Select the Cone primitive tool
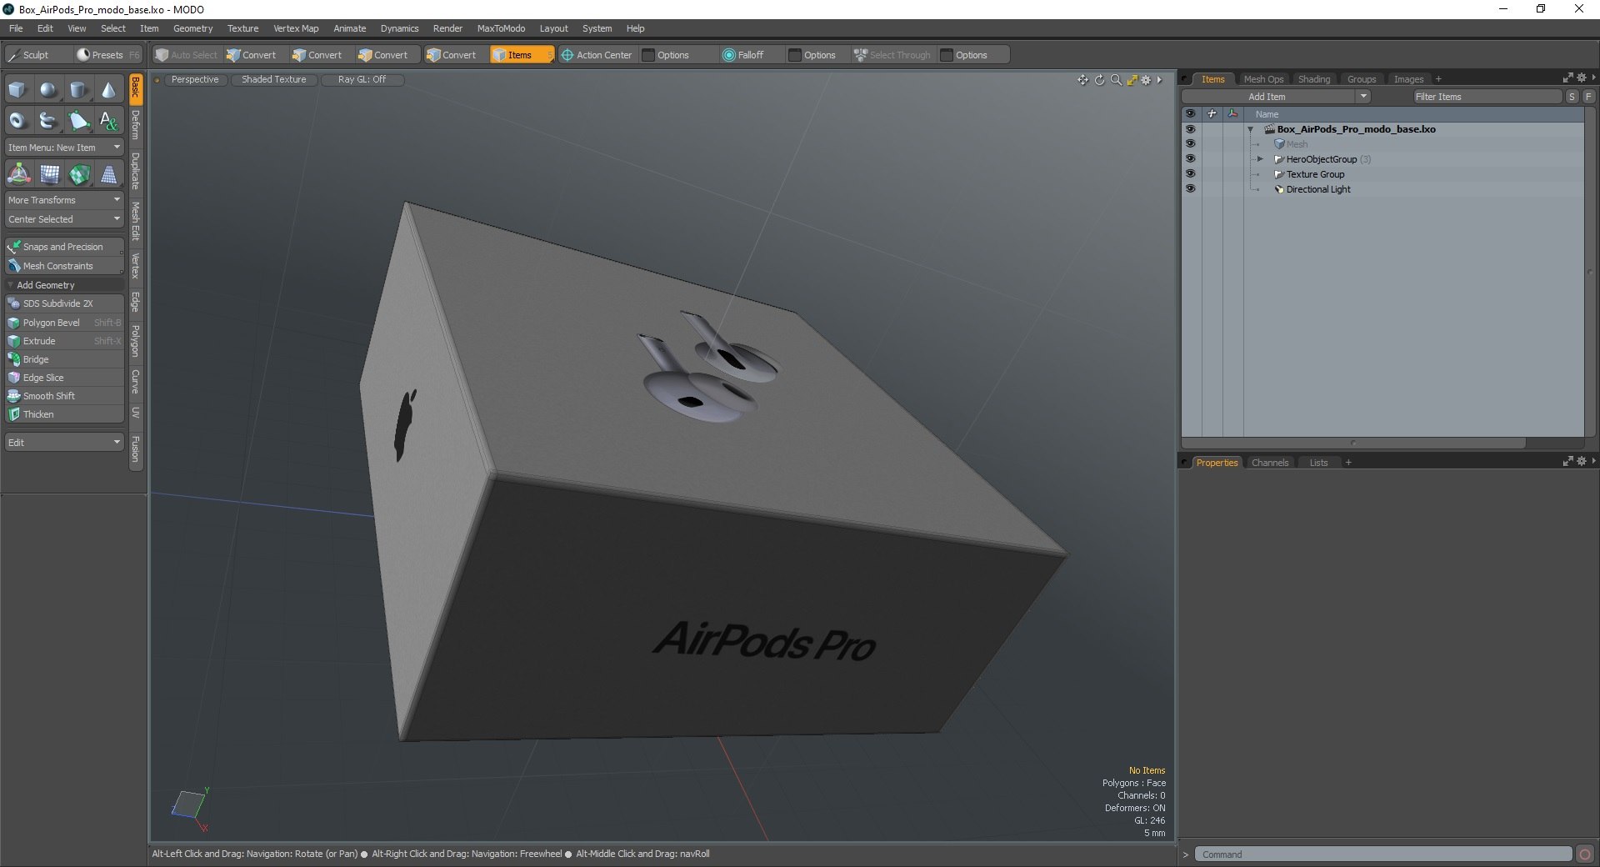Image resolution: width=1600 pixels, height=867 pixels. tap(108, 90)
